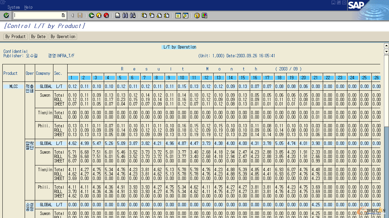Create a new session icon
Viewport: 389px width, 218px height.
click(178, 15)
